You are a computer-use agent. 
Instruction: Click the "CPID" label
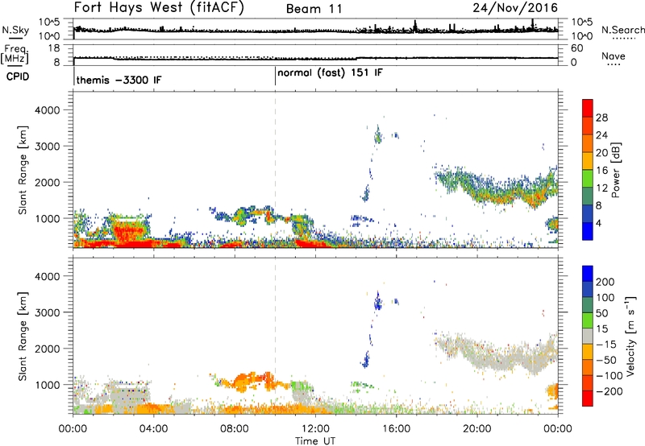17,76
